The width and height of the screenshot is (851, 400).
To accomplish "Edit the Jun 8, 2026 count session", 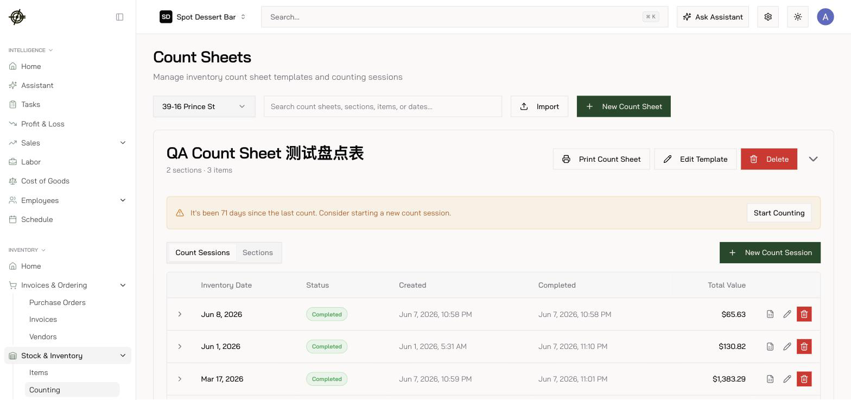I will point(787,314).
